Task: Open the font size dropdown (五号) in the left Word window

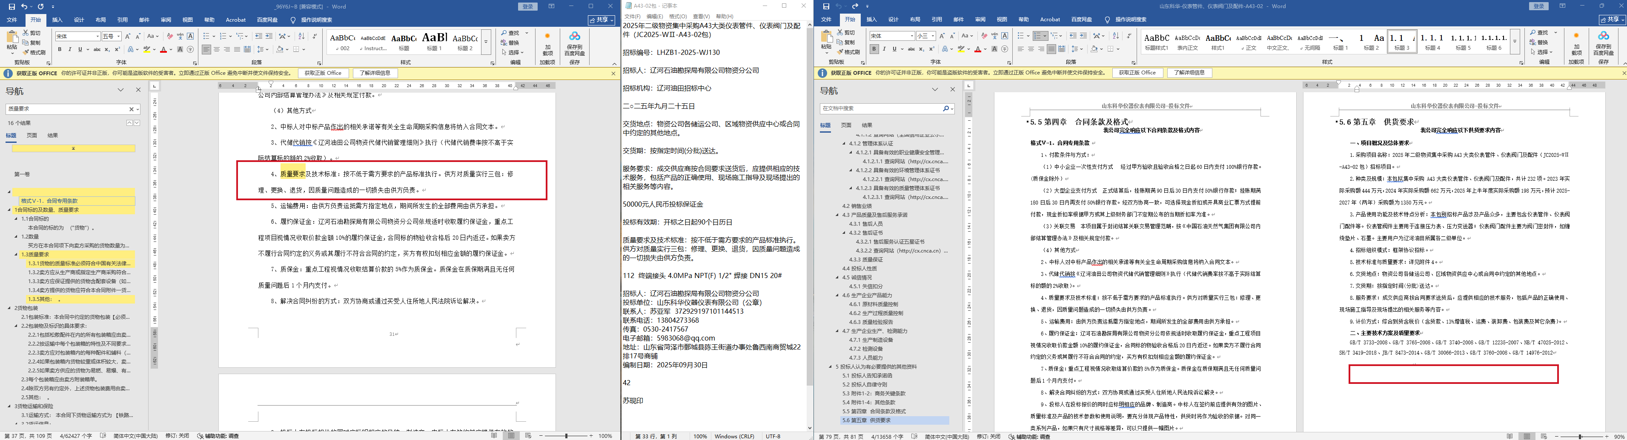Action: (x=119, y=37)
